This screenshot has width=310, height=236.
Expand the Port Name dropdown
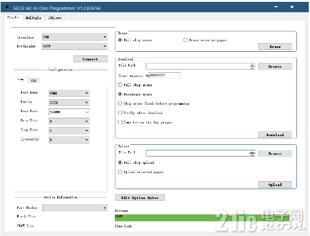click(69, 93)
